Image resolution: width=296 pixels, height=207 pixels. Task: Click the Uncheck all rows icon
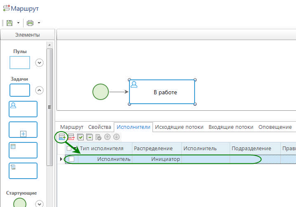click(89, 137)
